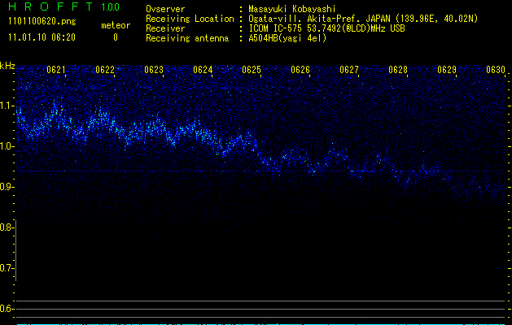This screenshot has height=325, width=512.
Task: Click the 0625 time marker
Action: pyautogui.click(x=252, y=70)
